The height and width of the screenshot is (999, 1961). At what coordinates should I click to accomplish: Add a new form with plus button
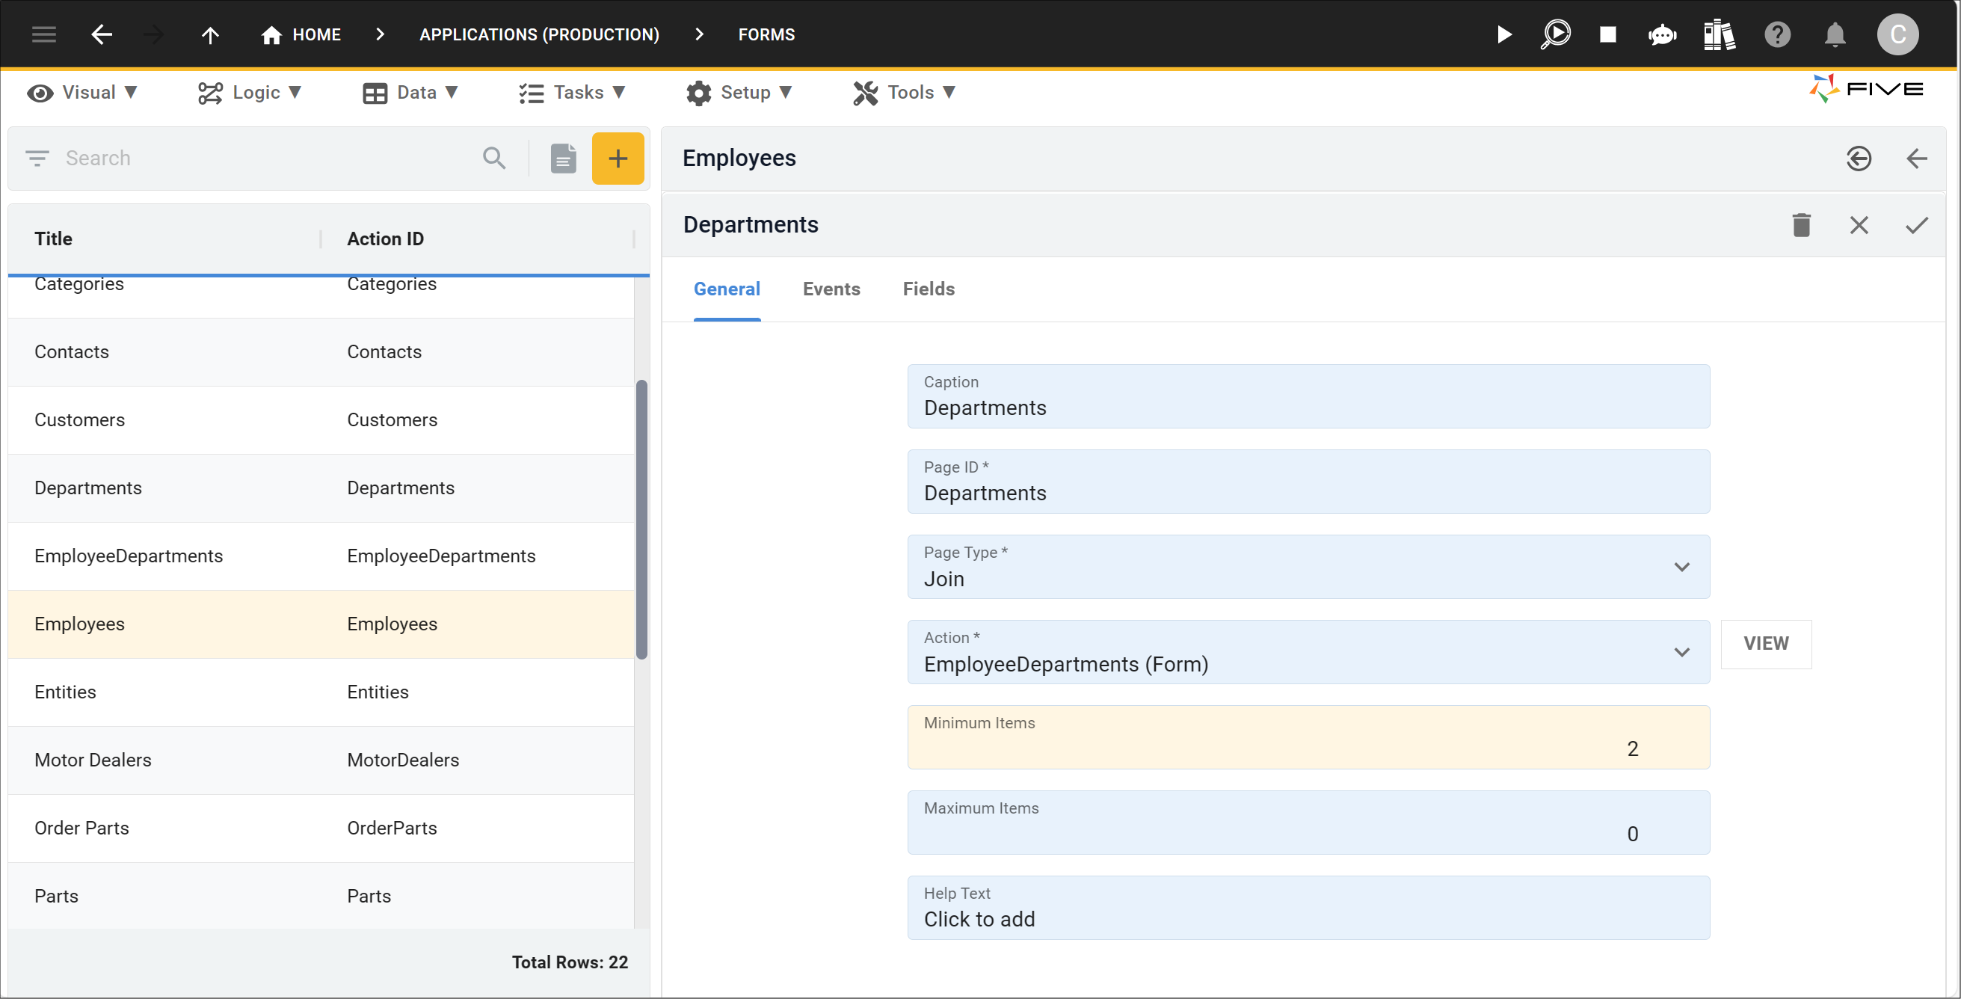pos(618,159)
